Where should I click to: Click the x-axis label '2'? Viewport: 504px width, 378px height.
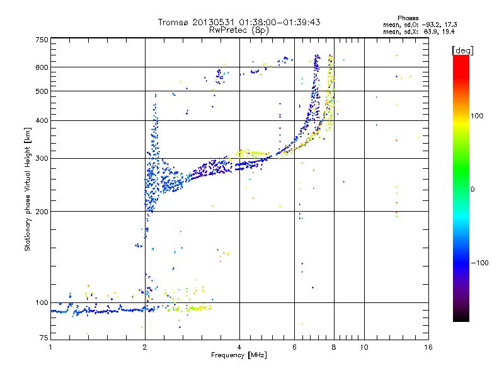[x=145, y=347]
